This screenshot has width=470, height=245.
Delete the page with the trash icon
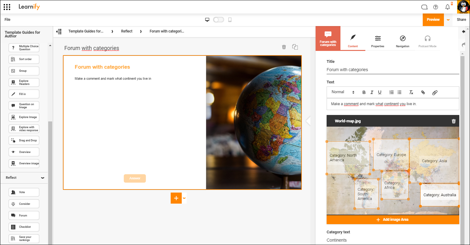point(284,47)
